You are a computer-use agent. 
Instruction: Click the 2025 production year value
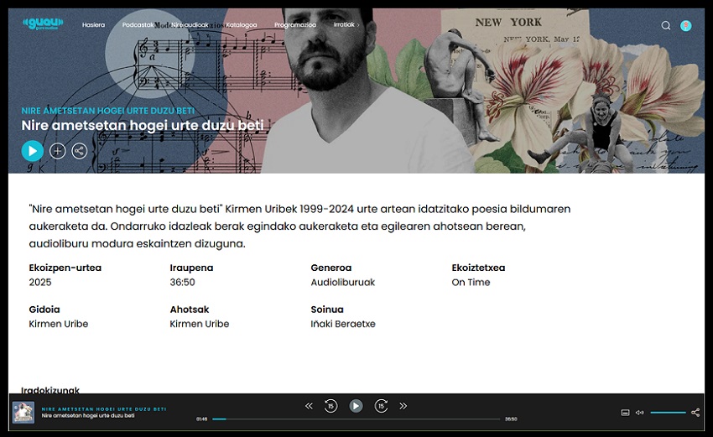40,283
